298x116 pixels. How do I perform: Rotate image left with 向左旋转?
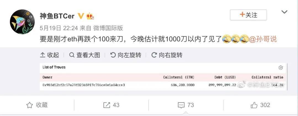126,55
